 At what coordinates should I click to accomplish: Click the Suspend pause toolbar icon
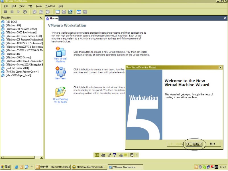(12, 12)
